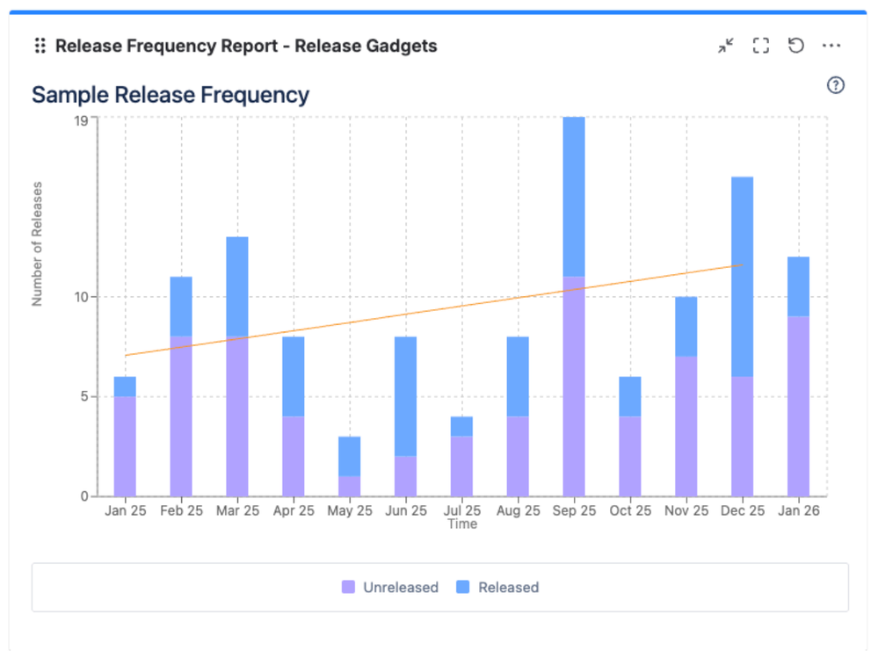Expand the gadget to fullscreen
The image size is (878, 658).
click(x=760, y=46)
